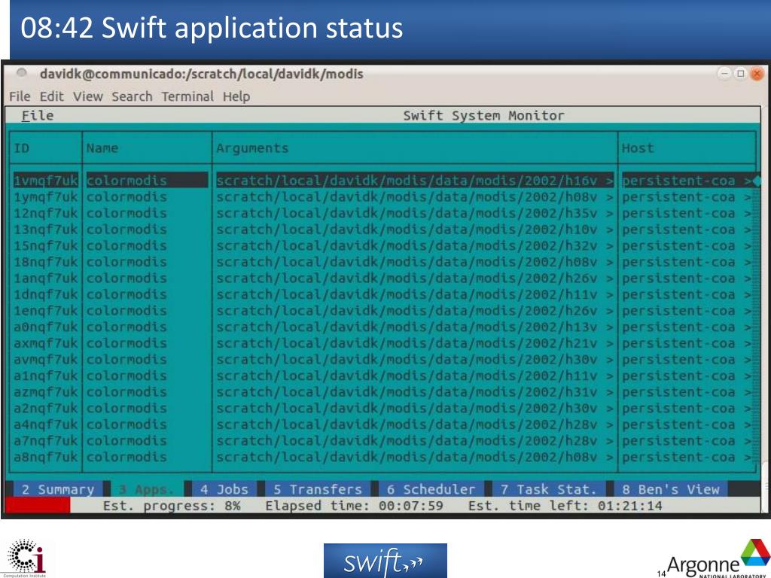Select row with ID a0nqf7uk
Screen dimensions: 771x578
point(382,327)
